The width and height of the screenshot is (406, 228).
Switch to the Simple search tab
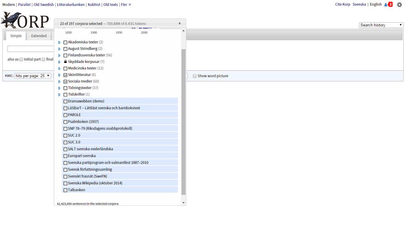pyautogui.click(x=16, y=36)
